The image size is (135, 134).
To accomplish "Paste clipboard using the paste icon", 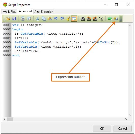I will pyautogui.click(x=50, y=19).
